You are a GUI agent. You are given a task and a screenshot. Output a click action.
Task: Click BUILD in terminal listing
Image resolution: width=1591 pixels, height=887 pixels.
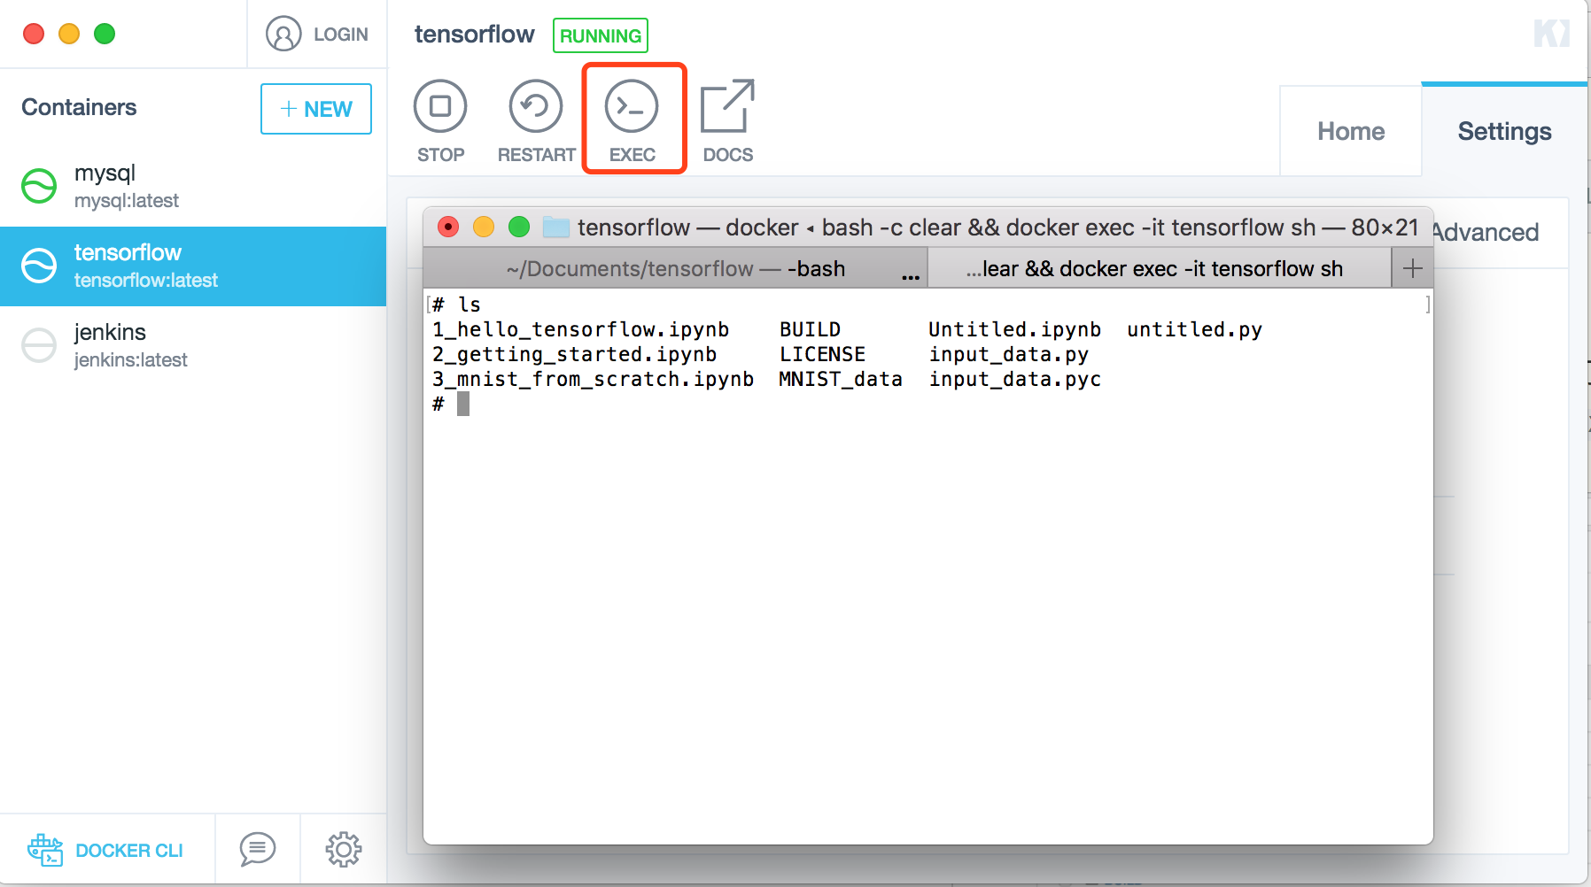(x=810, y=329)
